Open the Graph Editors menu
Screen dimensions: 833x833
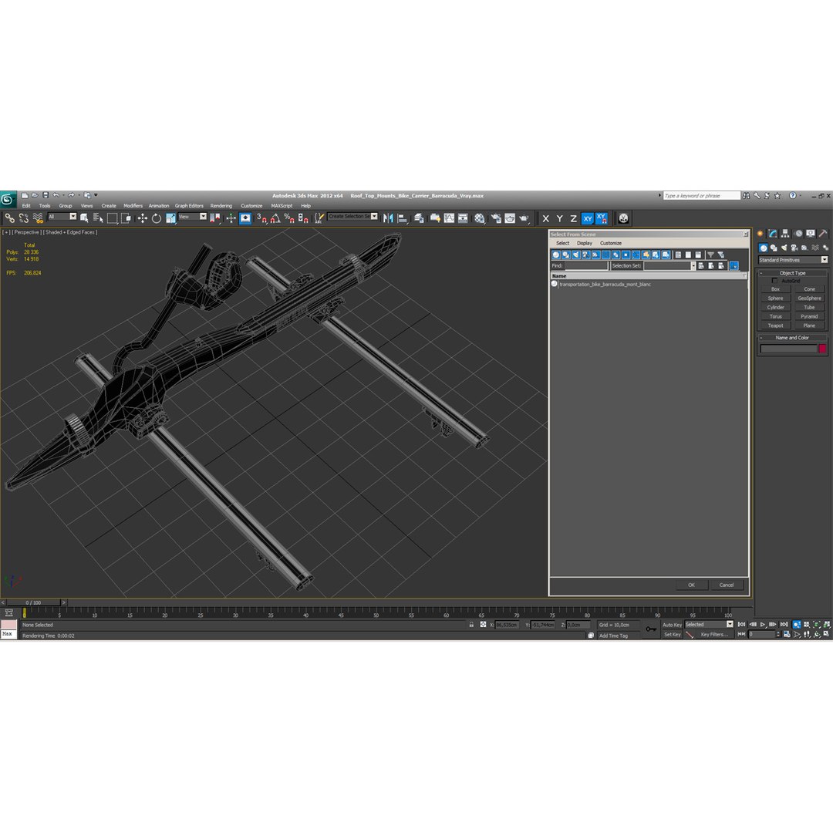189,206
